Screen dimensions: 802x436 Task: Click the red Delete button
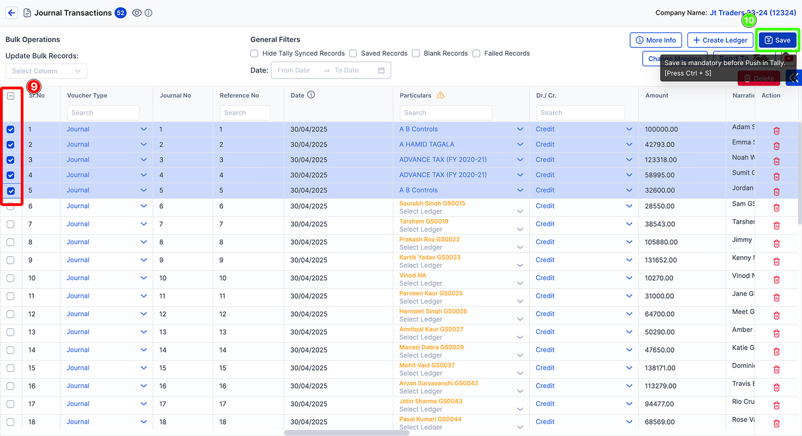pos(760,78)
